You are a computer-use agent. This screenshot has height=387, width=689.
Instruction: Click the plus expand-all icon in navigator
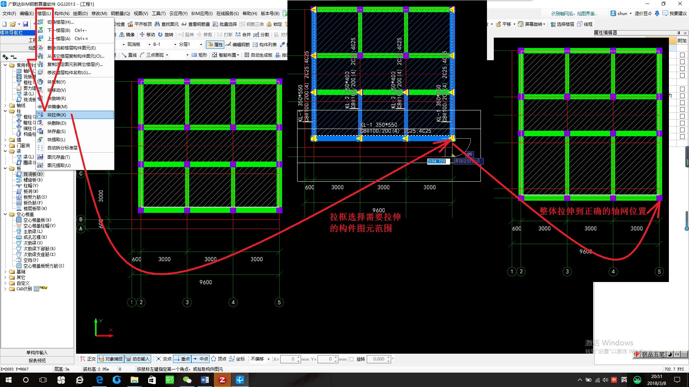(5, 57)
